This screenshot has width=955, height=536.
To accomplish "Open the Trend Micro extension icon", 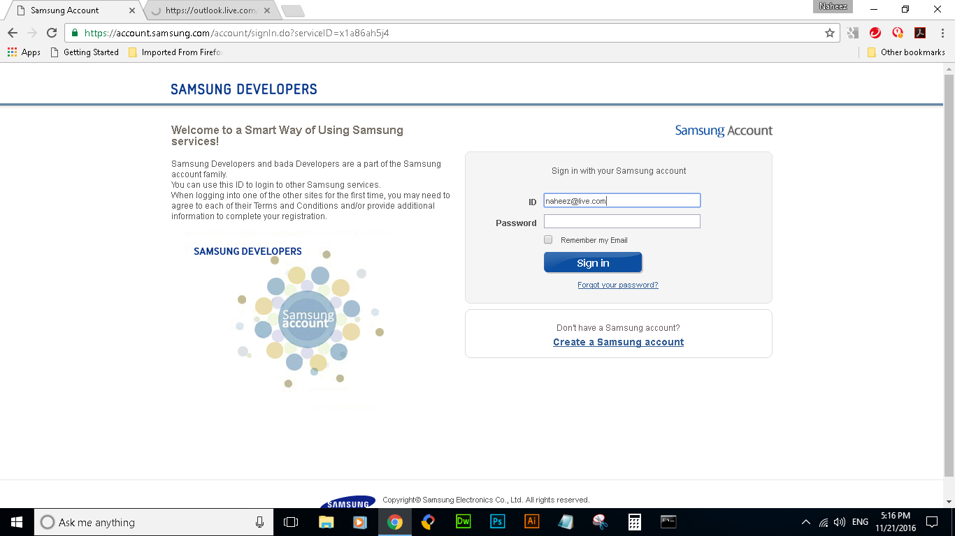I will click(875, 33).
